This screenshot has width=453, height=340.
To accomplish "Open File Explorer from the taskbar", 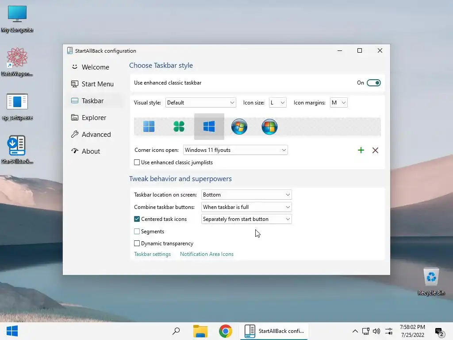I will tap(200, 331).
